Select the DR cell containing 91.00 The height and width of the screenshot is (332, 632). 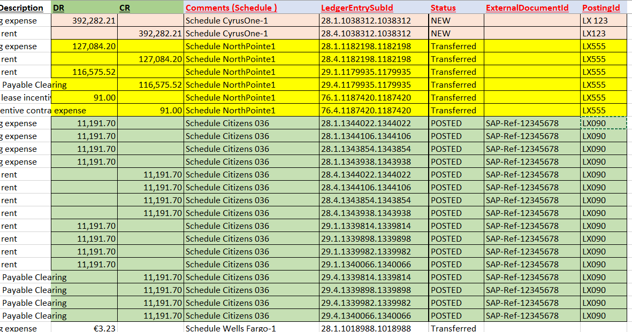tap(85, 98)
